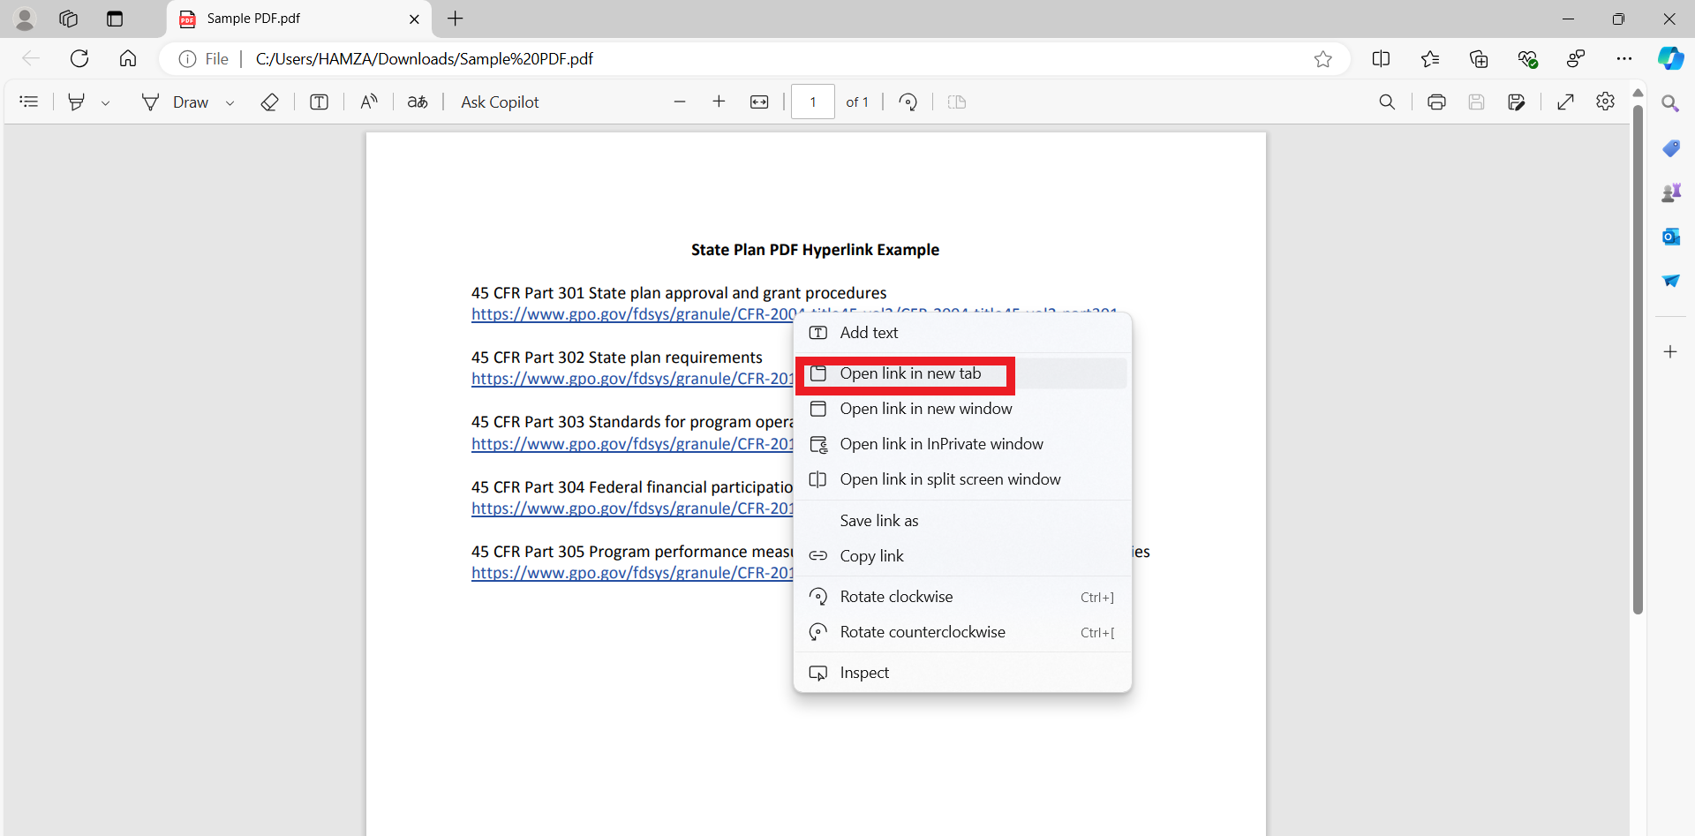Select Copy link from the context menu
Image resolution: width=1695 pixels, height=836 pixels.
pyautogui.click(x=872, y=555)
